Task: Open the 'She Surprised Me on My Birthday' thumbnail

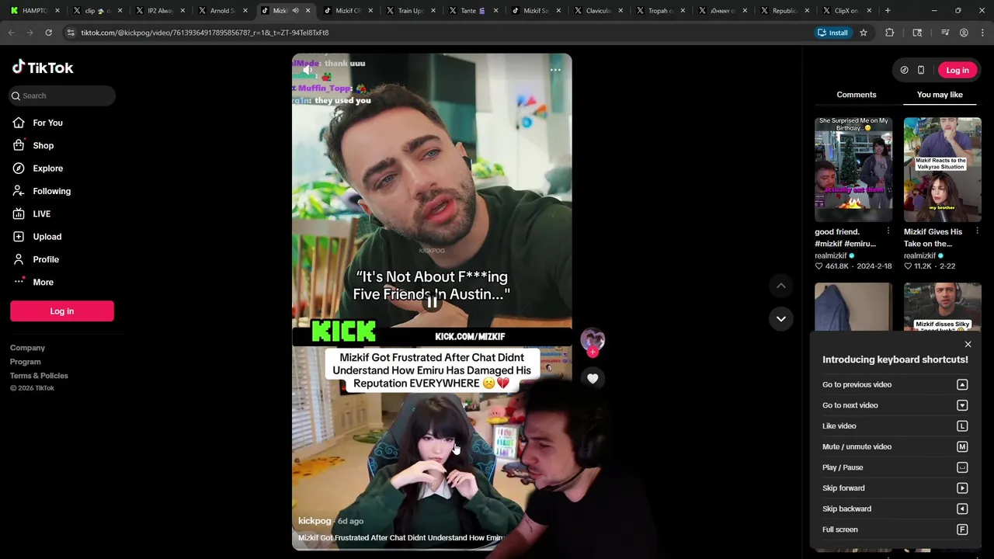Action: click(x=853, y=169)
